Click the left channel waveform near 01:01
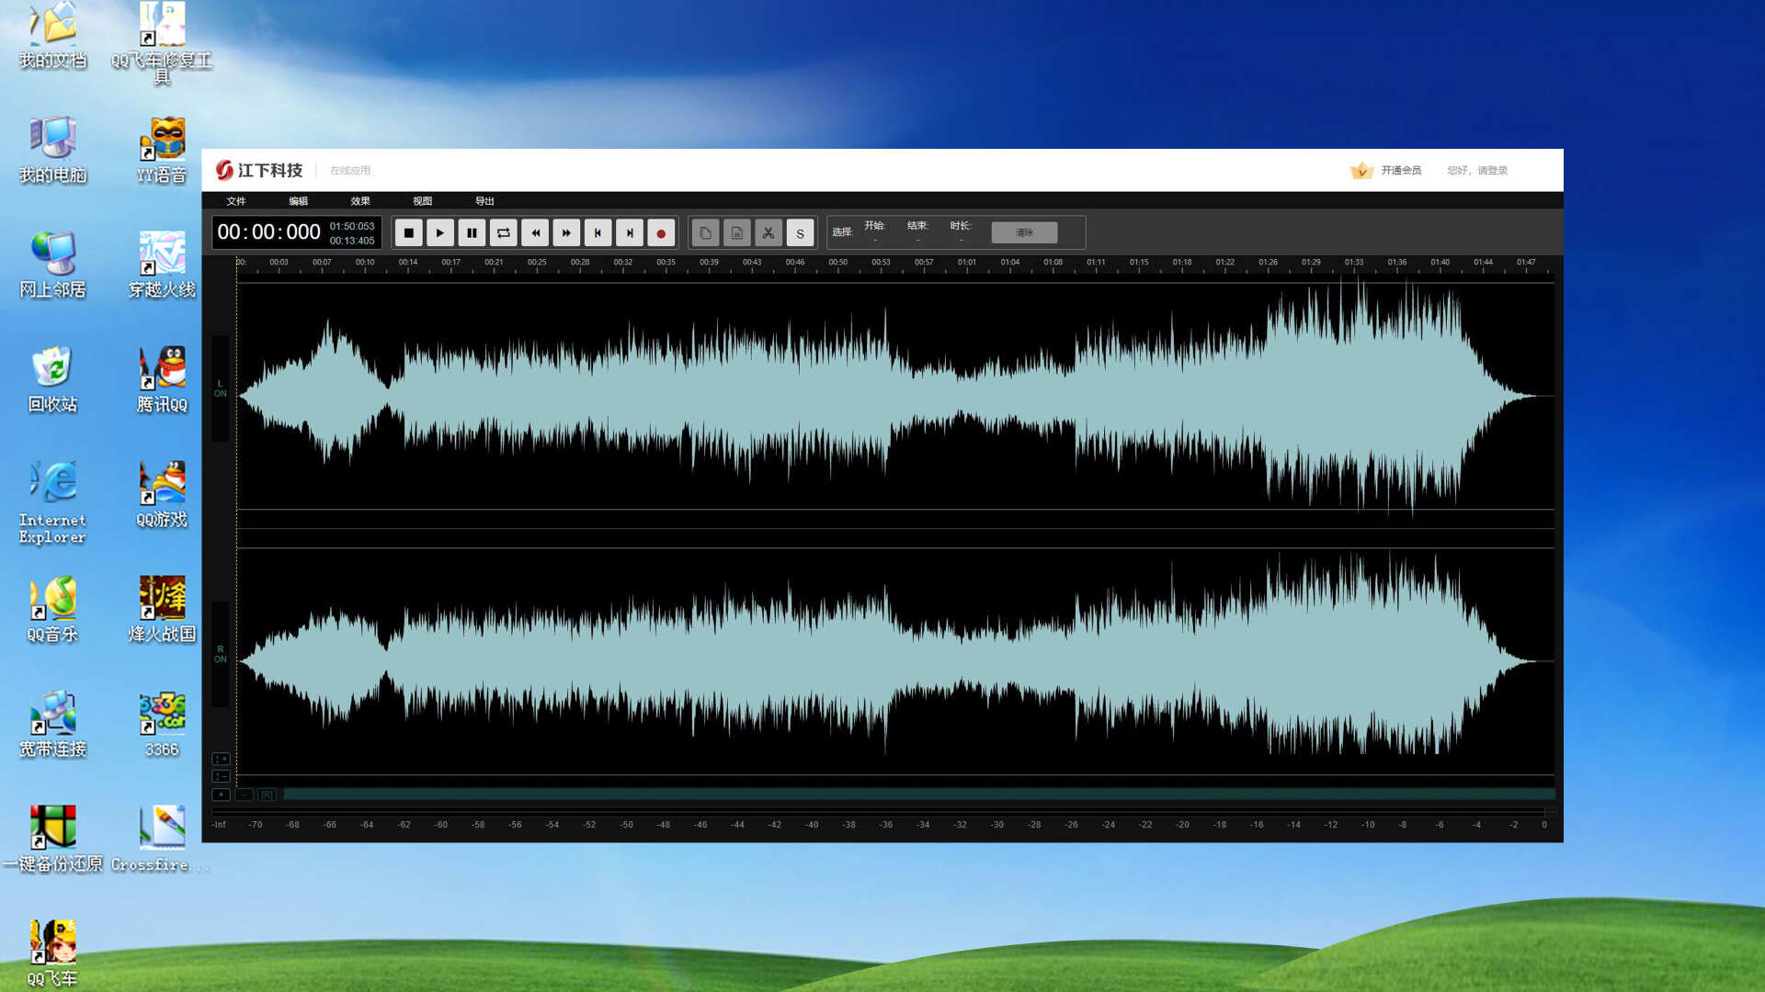Viewport: 1765px width, 992px height. (x=966, y=396)
